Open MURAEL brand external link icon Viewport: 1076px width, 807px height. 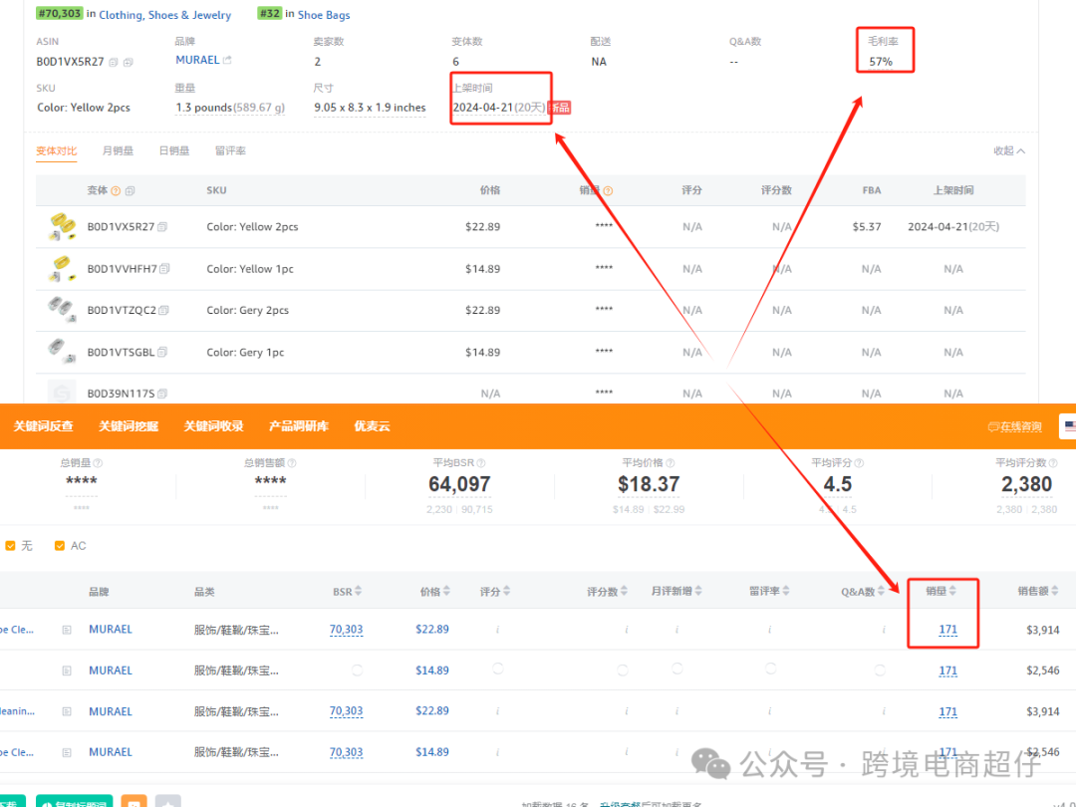tap(228, 61)
